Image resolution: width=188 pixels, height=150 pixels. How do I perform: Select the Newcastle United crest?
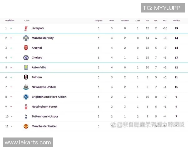pos(26,87)
